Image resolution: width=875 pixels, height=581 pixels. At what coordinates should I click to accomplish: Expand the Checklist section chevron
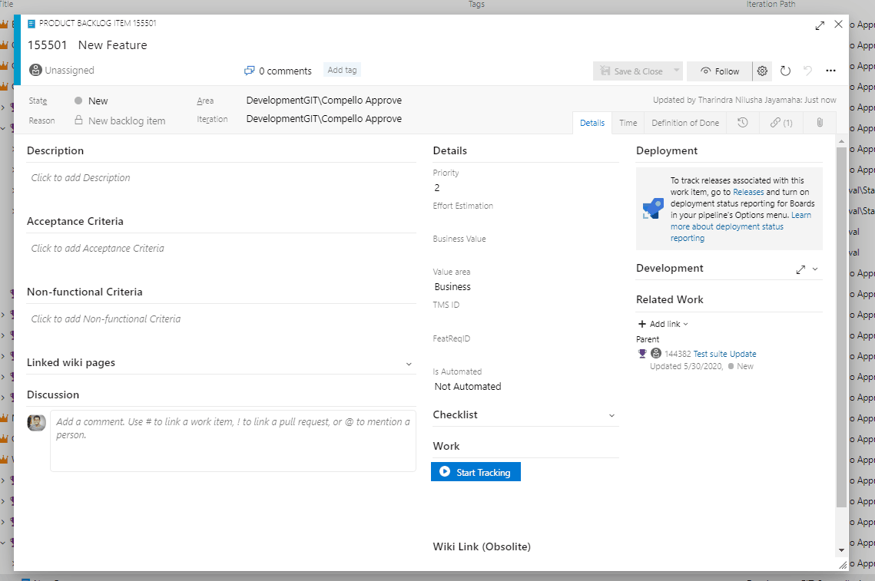click(612, 415)
